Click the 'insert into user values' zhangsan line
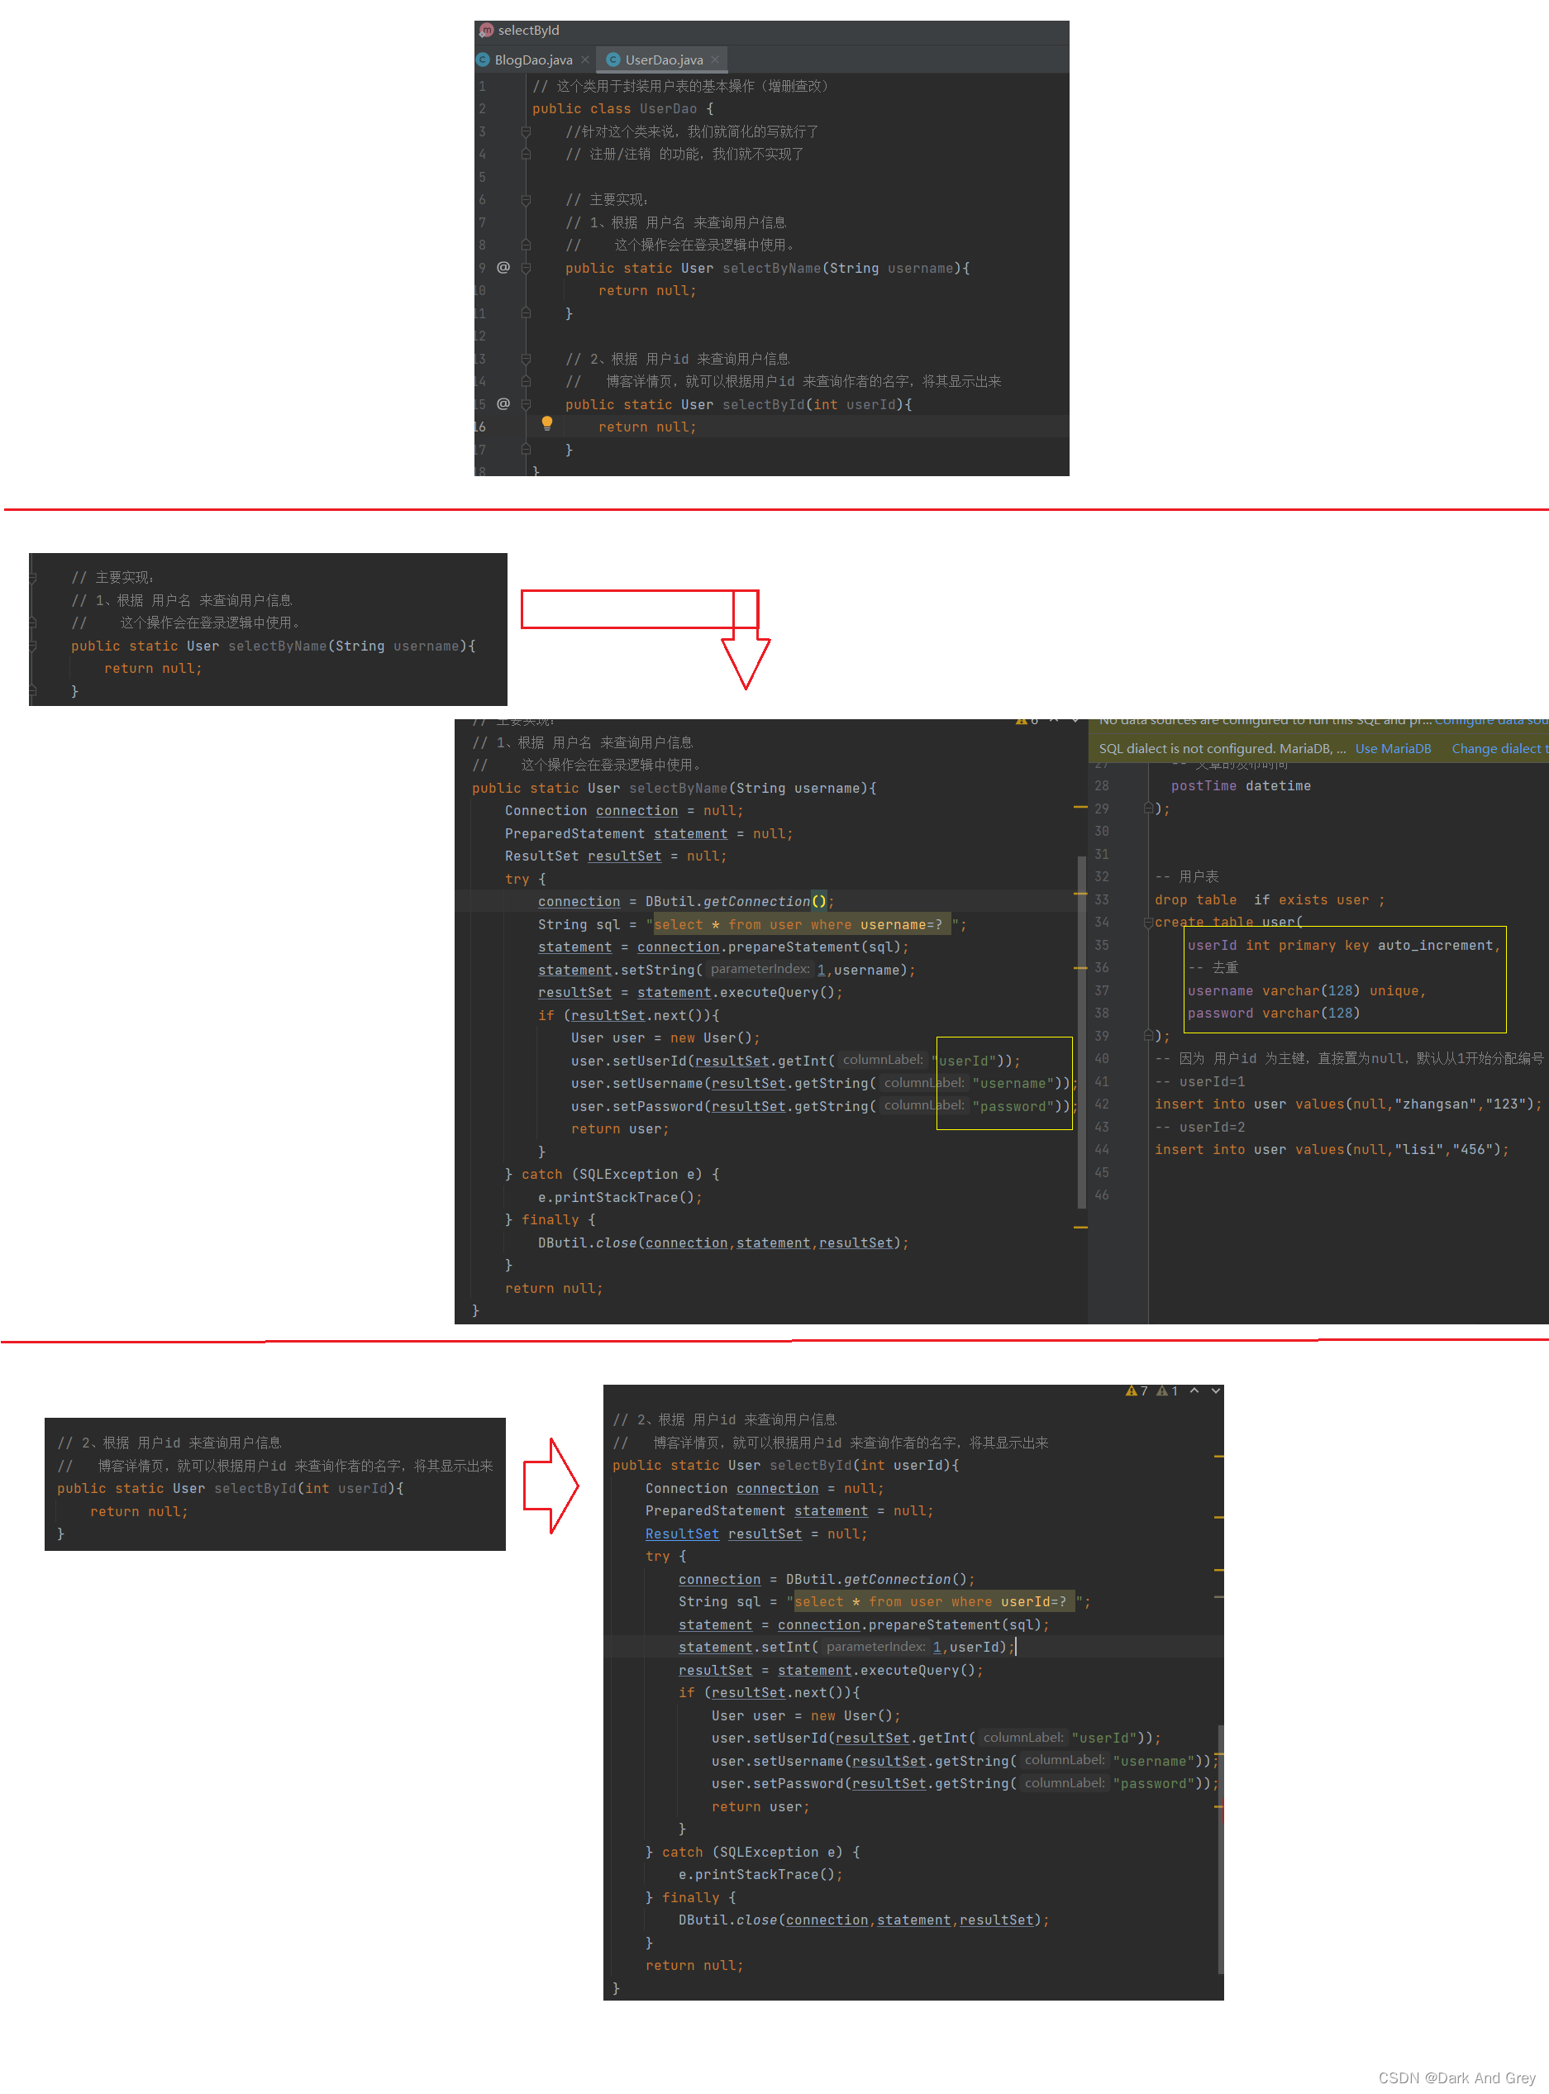 coord(1347,1104)
